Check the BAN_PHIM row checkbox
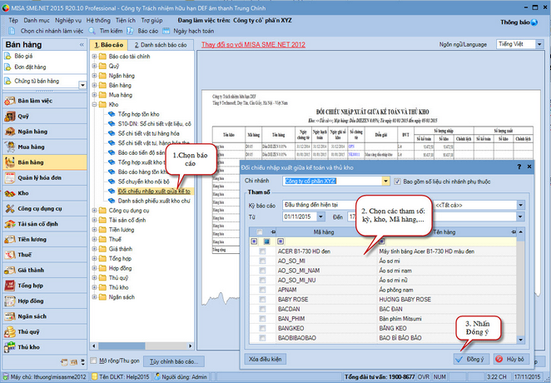 [x=262, y=319]
